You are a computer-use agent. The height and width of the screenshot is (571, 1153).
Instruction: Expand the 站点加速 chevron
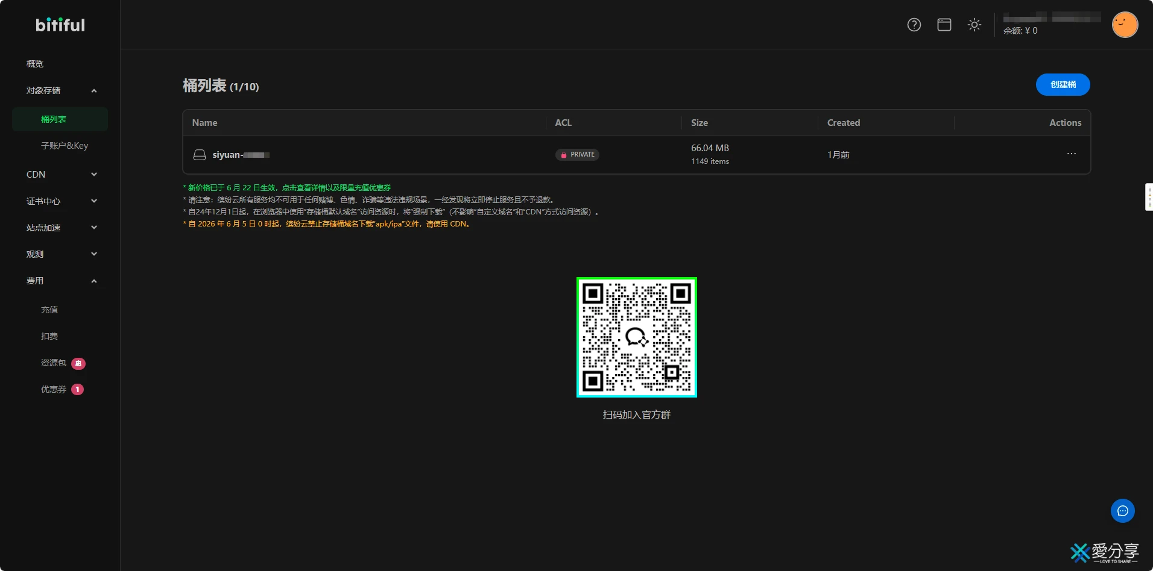pyautogui.click(x=94, y=228)
